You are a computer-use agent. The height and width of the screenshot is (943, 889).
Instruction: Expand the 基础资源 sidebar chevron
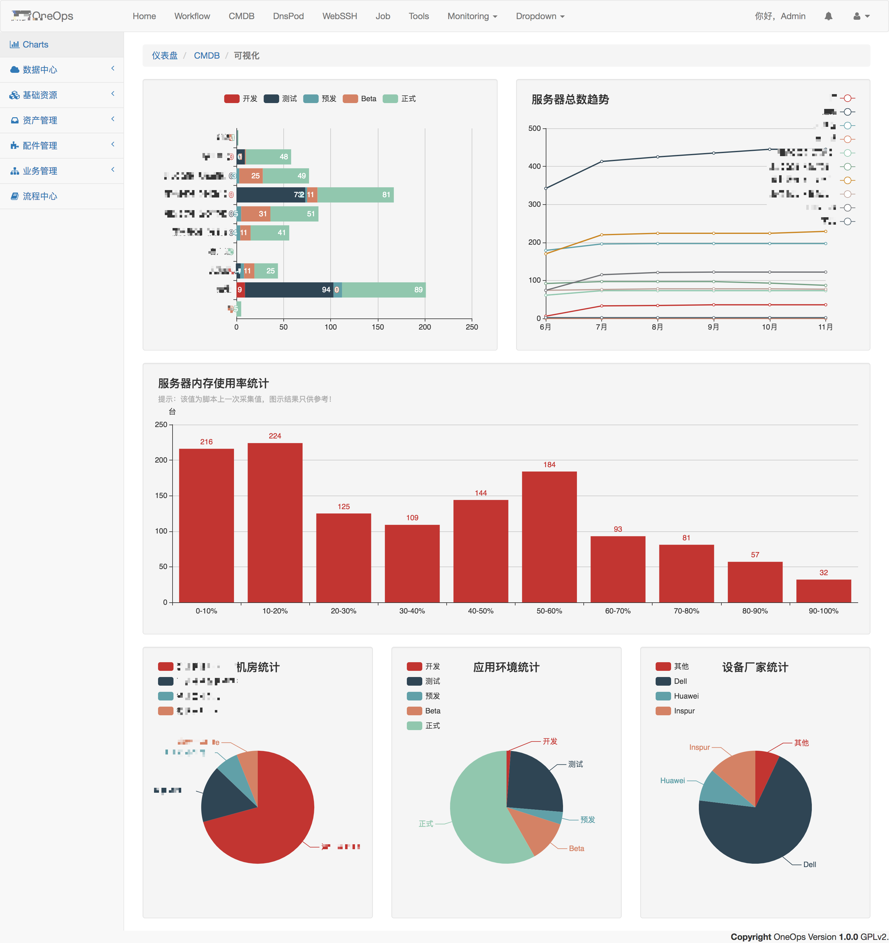tap(113, 93)
